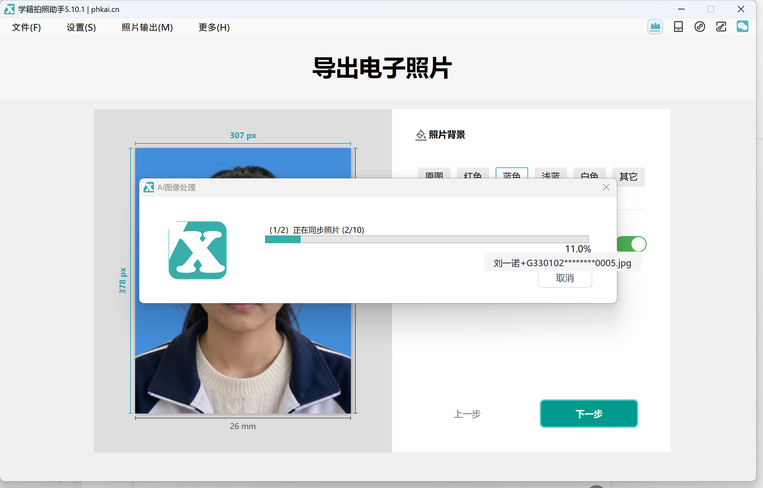
Task: Close the 学籍拍照助手 window
Action: pyautogui.click(x=741, y=9)
